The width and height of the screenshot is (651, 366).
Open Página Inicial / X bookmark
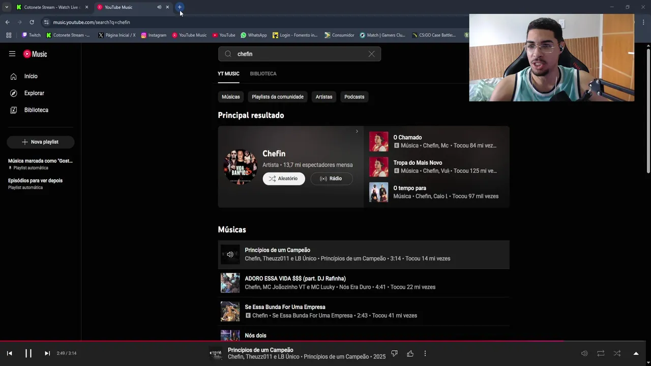116,35
